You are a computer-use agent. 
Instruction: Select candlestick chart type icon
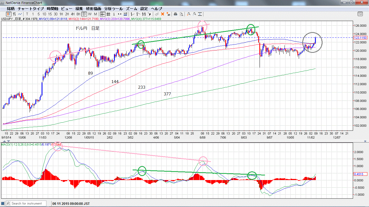click(9, 14)
